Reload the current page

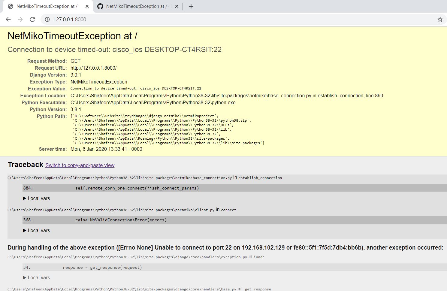[x=32, y=19]
